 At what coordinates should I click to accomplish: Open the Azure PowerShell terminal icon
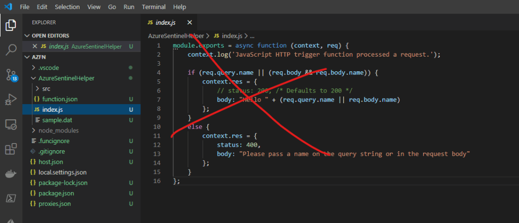pos(11,198)
